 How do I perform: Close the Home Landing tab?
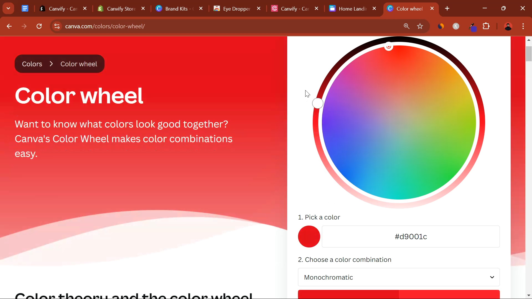coord(374,9)
